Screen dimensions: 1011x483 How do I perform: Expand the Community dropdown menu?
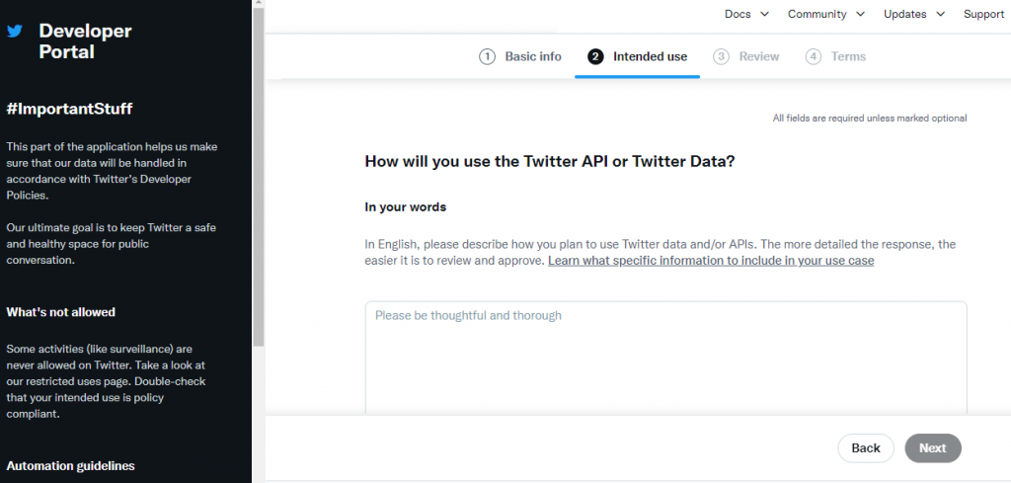tap(826, 14)
